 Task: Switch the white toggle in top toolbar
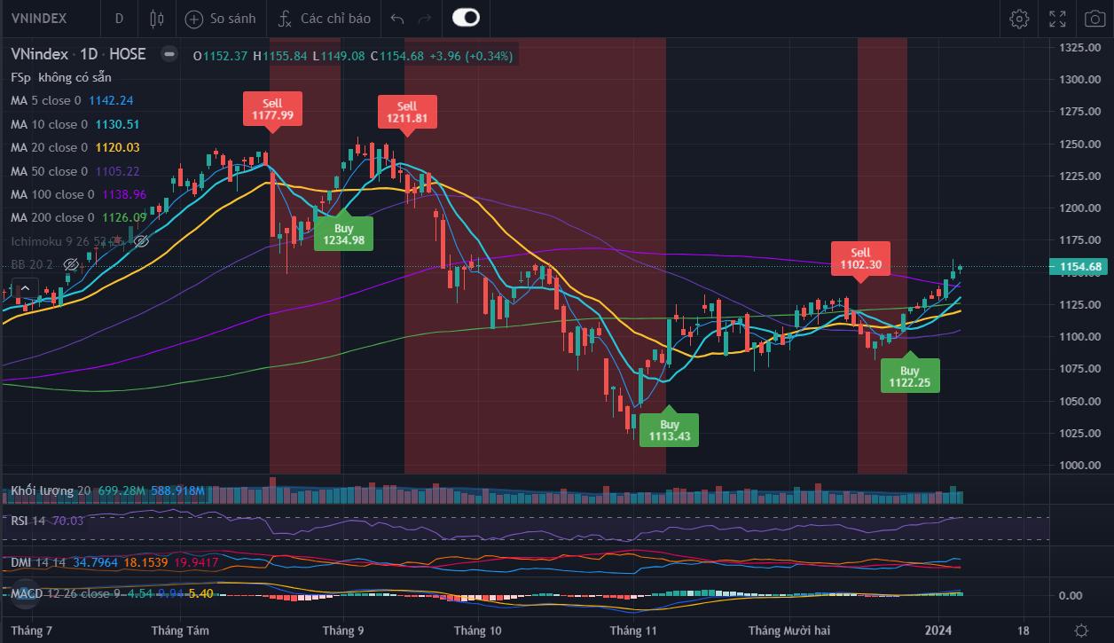click(x=465, y=18)
